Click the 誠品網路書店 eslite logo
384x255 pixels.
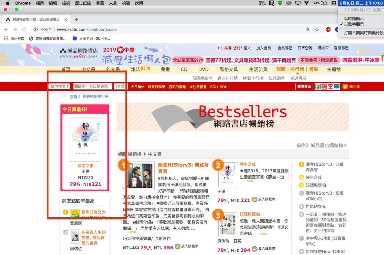point(79,53)
